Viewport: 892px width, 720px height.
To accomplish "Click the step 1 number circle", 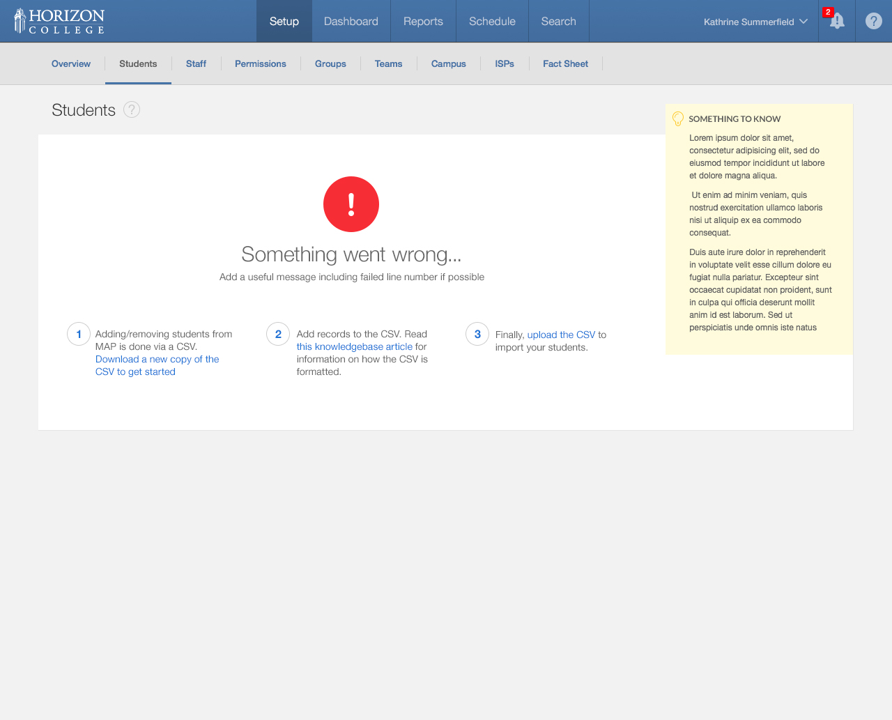I will coord(79,334).
